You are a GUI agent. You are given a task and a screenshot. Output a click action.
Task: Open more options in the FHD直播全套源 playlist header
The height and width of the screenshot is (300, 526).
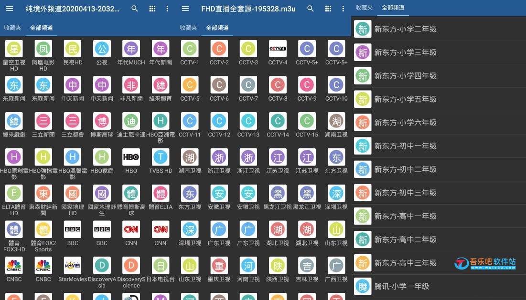coord(343,9)
